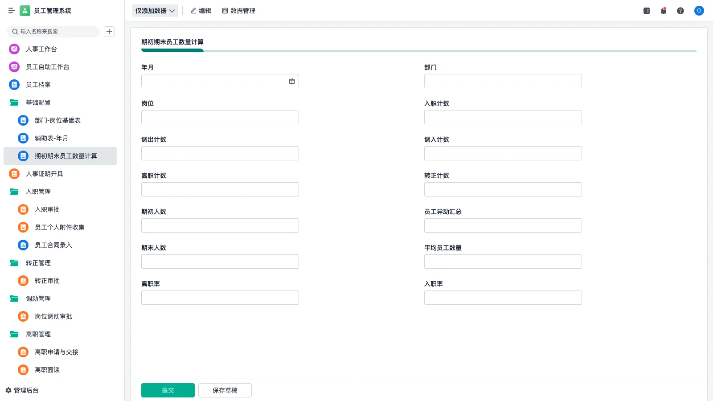Open notifications via the bell icon
Screen dimensions: 713x401
point(664,11)
